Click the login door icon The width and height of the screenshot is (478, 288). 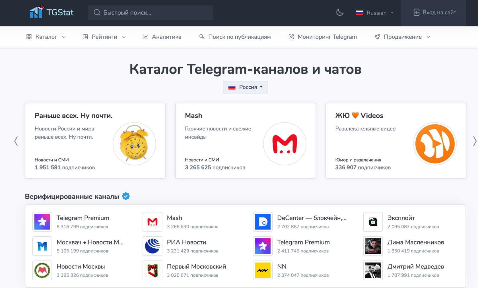(x=417, y=13)
